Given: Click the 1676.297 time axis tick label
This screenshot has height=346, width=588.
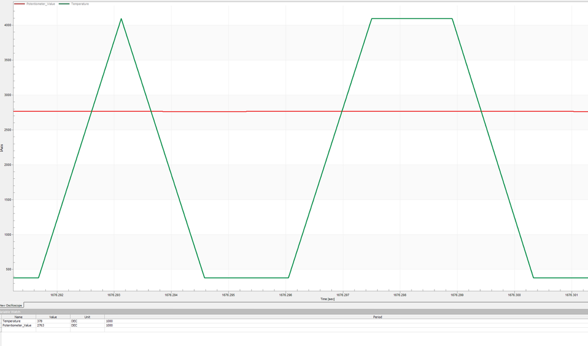Looking at the screenshot, I should coord(343,295).
